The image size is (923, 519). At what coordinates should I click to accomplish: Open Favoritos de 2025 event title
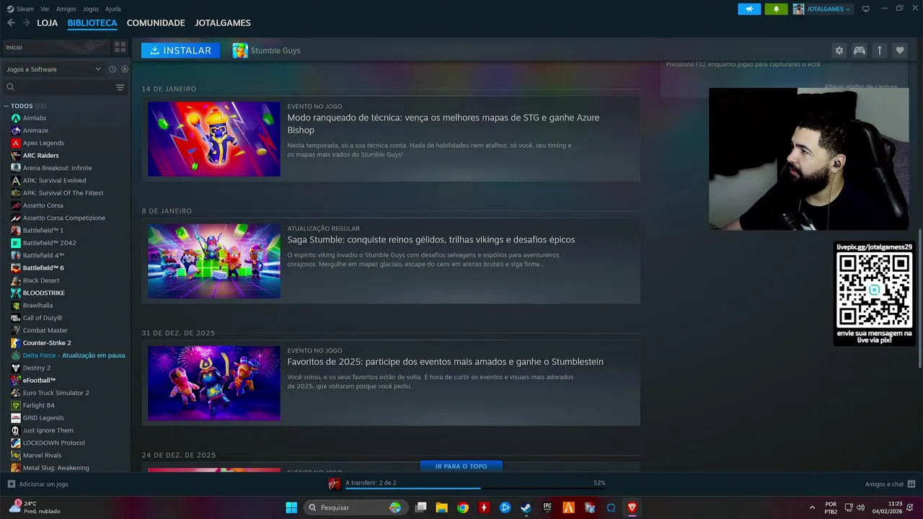coord(446,361)
